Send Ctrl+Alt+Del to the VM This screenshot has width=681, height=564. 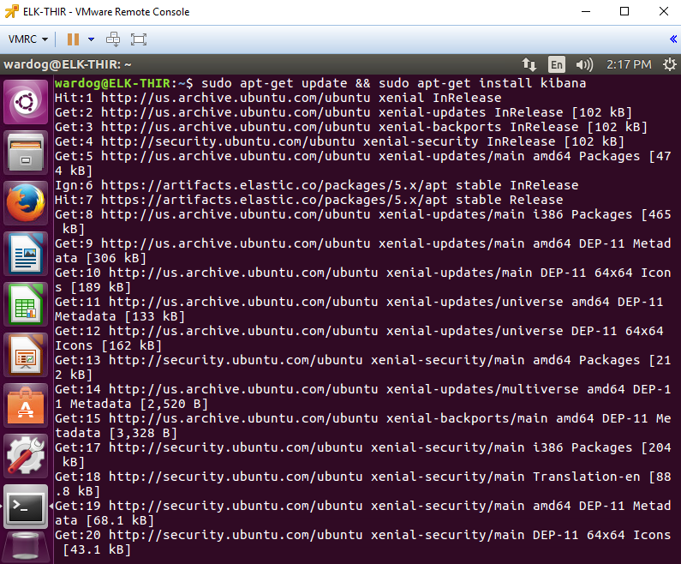click(113, 39)
